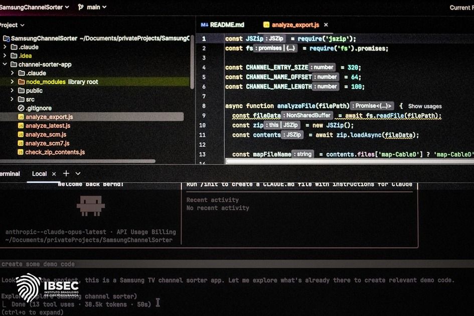Select the SamsungChannelSorter root folder

click(44, 39)
